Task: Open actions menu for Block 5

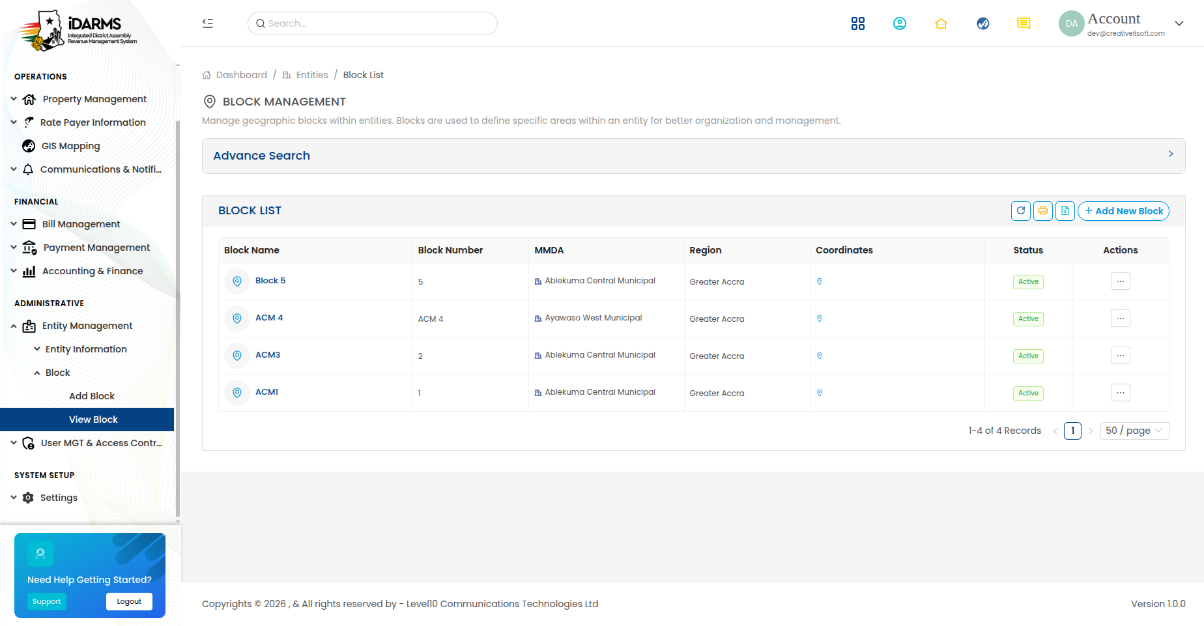Action: 1121,281
